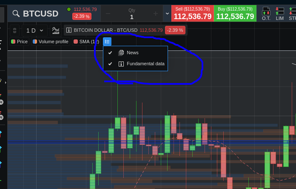The image size is (296, 189).
Task: Click the Qty input field
Action: tap(132, 14)
